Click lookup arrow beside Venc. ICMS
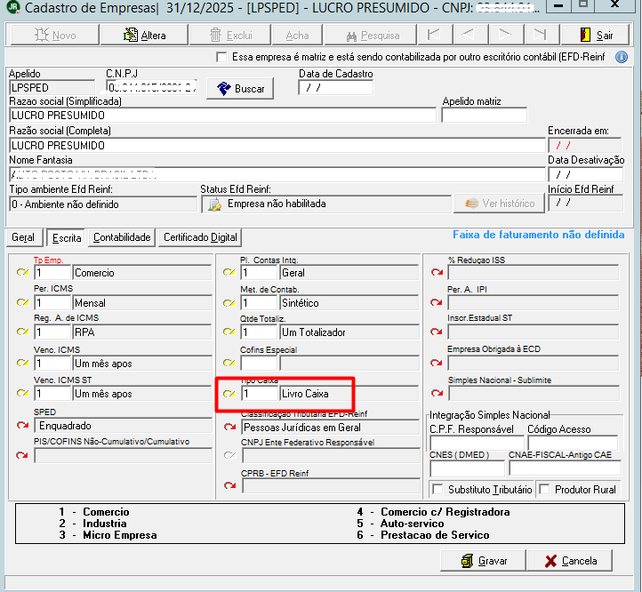 23,363
